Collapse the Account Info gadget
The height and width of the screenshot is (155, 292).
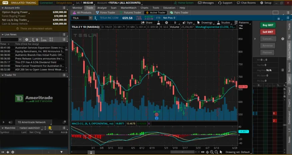tap(3, 8)
